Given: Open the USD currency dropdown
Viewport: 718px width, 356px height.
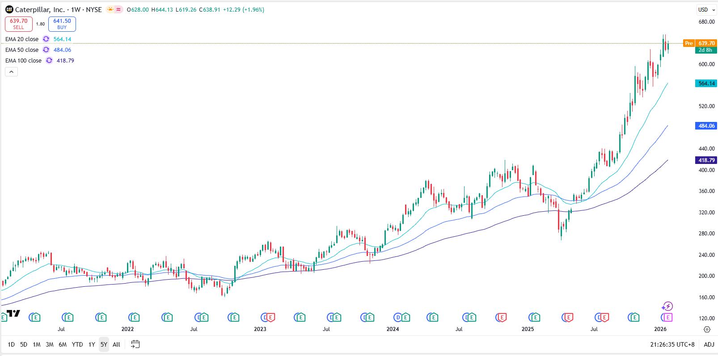Looking at the screenshot, I should [706, 9].
